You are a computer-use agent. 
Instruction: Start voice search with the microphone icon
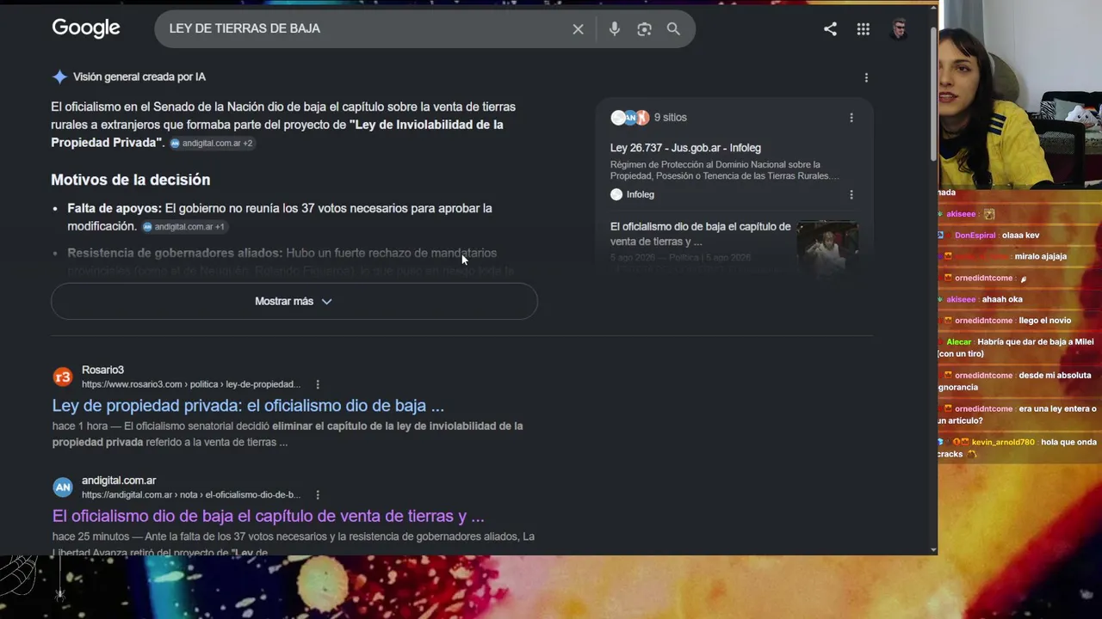[614, 29]
